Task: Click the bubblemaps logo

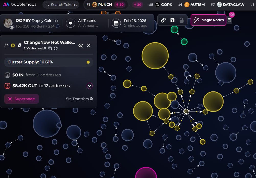Action: [x=20, y=4]
